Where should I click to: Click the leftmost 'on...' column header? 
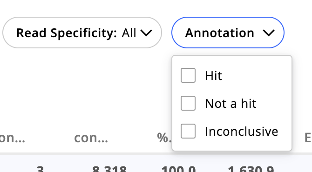click(x=12, y=138)
